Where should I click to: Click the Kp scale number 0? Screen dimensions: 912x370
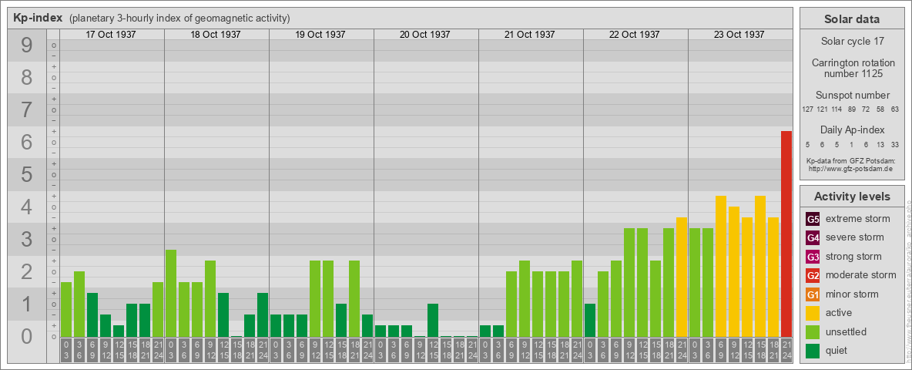click(x=26, y=336)
